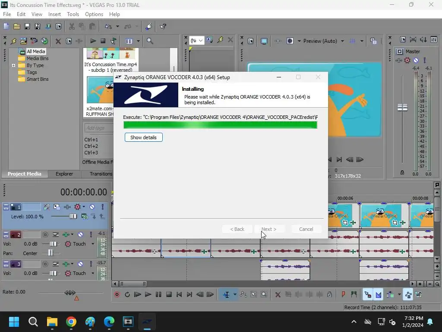Click Record button in transport bar
442x332 pixels.
coord(117,295)
